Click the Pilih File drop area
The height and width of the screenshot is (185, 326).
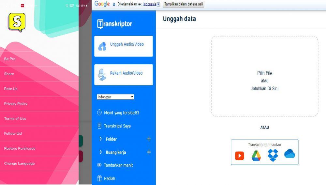(x=264, y=76)
